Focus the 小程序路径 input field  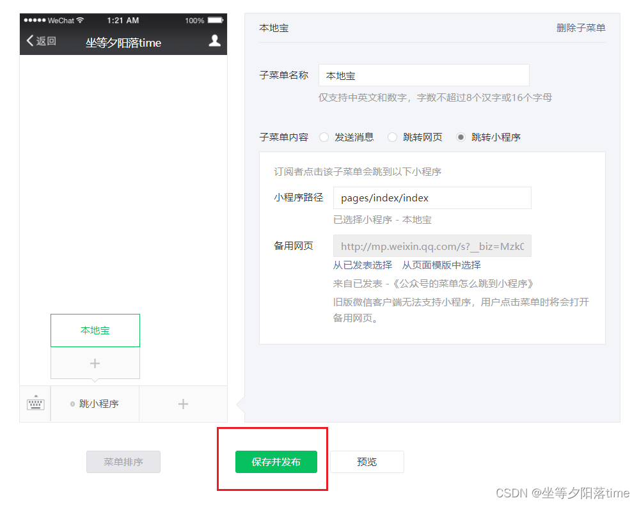coord(432,198)
